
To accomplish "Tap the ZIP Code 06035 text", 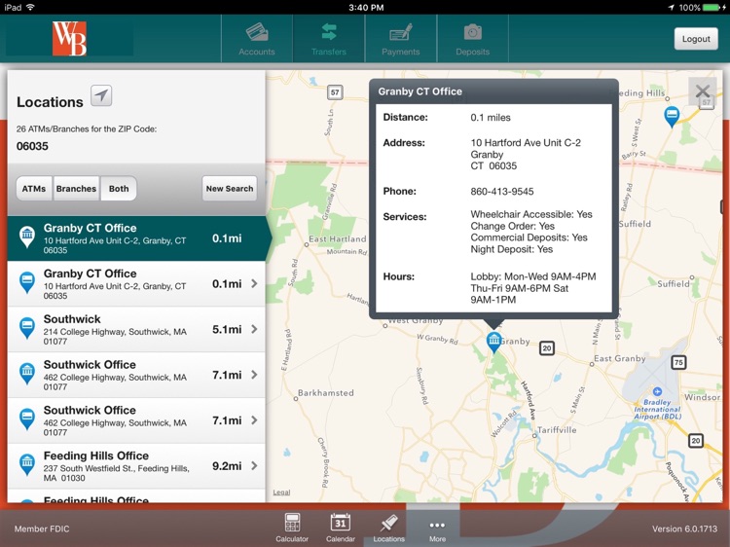I will coord(32,146).
